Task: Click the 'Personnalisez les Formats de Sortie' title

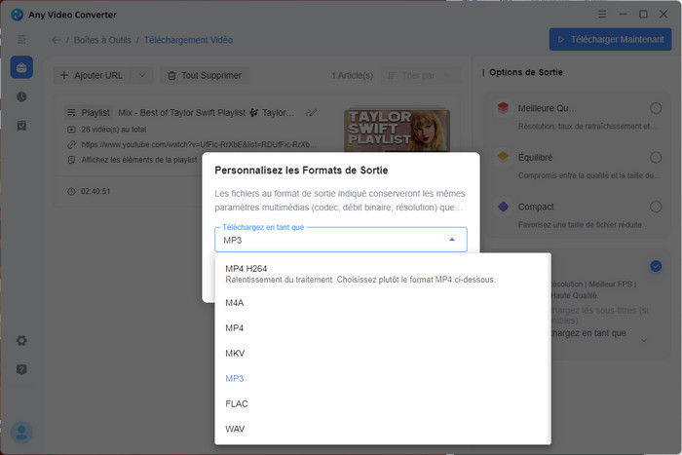Action: coord(301,171)
